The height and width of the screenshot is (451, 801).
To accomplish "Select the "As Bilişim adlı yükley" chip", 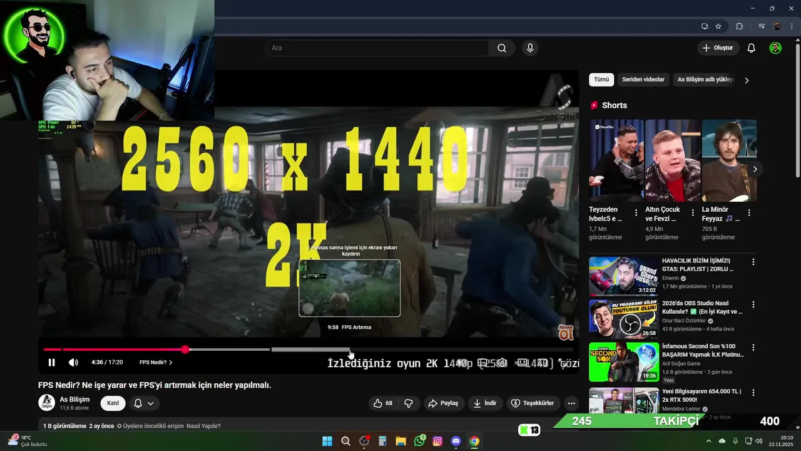I will point(705,80).
